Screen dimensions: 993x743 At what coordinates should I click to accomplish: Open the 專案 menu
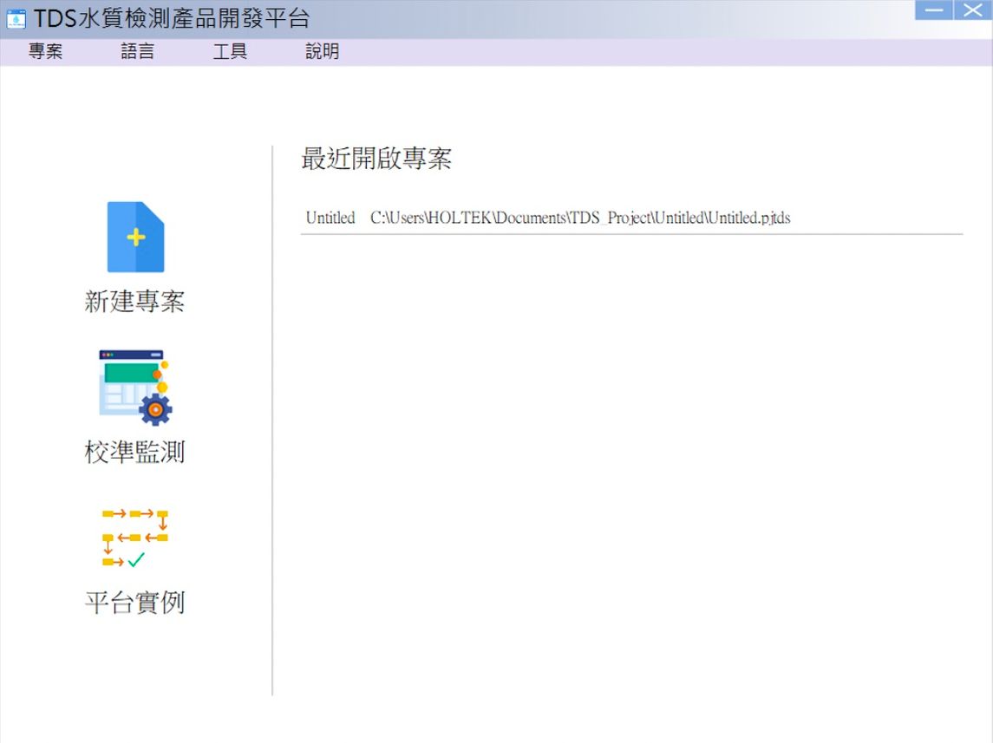click(x=46, y=51)
